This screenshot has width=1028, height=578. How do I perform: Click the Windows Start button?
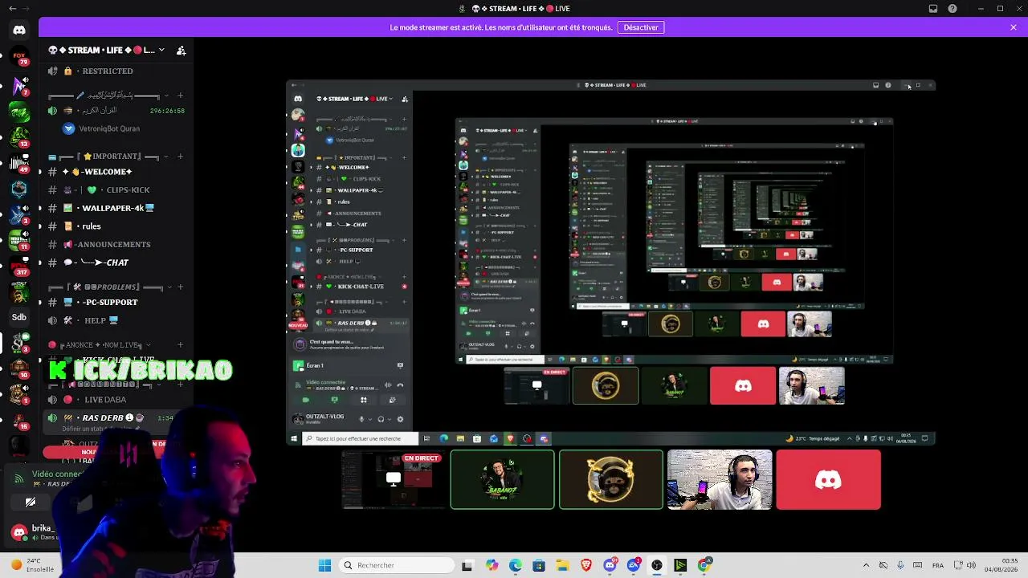pos(324,565)
